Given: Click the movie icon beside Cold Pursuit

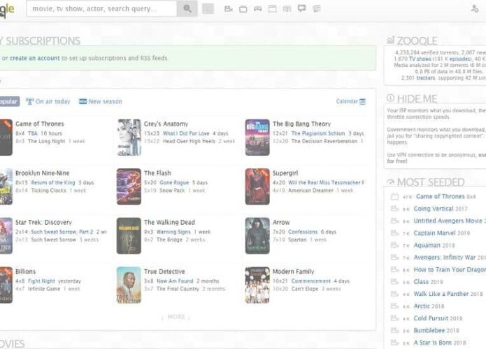Looking at the screenshot, I should (x=394, y=318).
